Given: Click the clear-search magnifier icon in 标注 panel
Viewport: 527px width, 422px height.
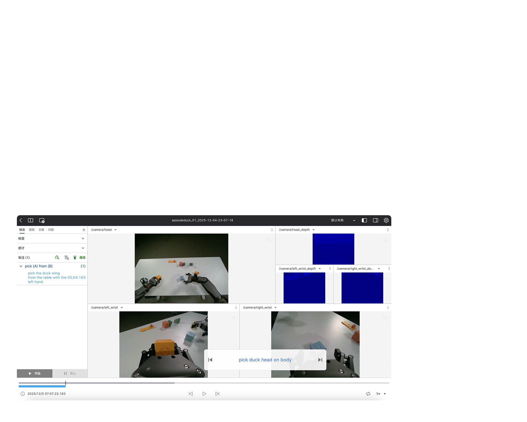Looking at the screenshot, I should coord(57,258).
